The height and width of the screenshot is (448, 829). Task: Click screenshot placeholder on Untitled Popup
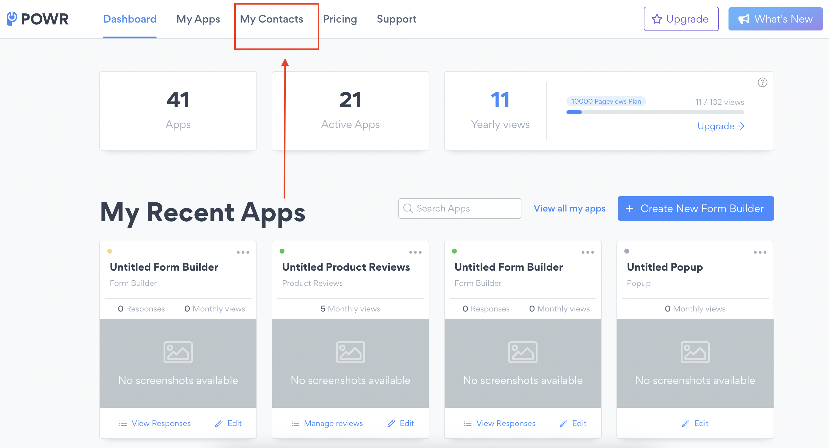tap(695, 363)
